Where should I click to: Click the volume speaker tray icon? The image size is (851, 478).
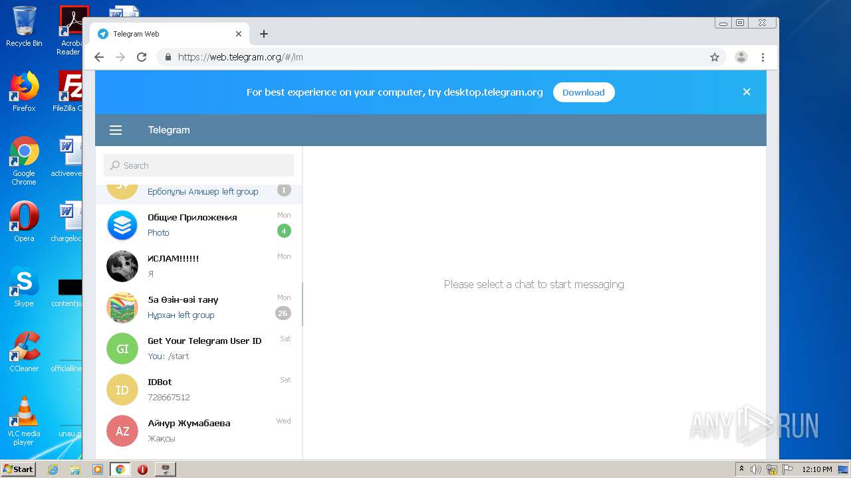[756, 469]
